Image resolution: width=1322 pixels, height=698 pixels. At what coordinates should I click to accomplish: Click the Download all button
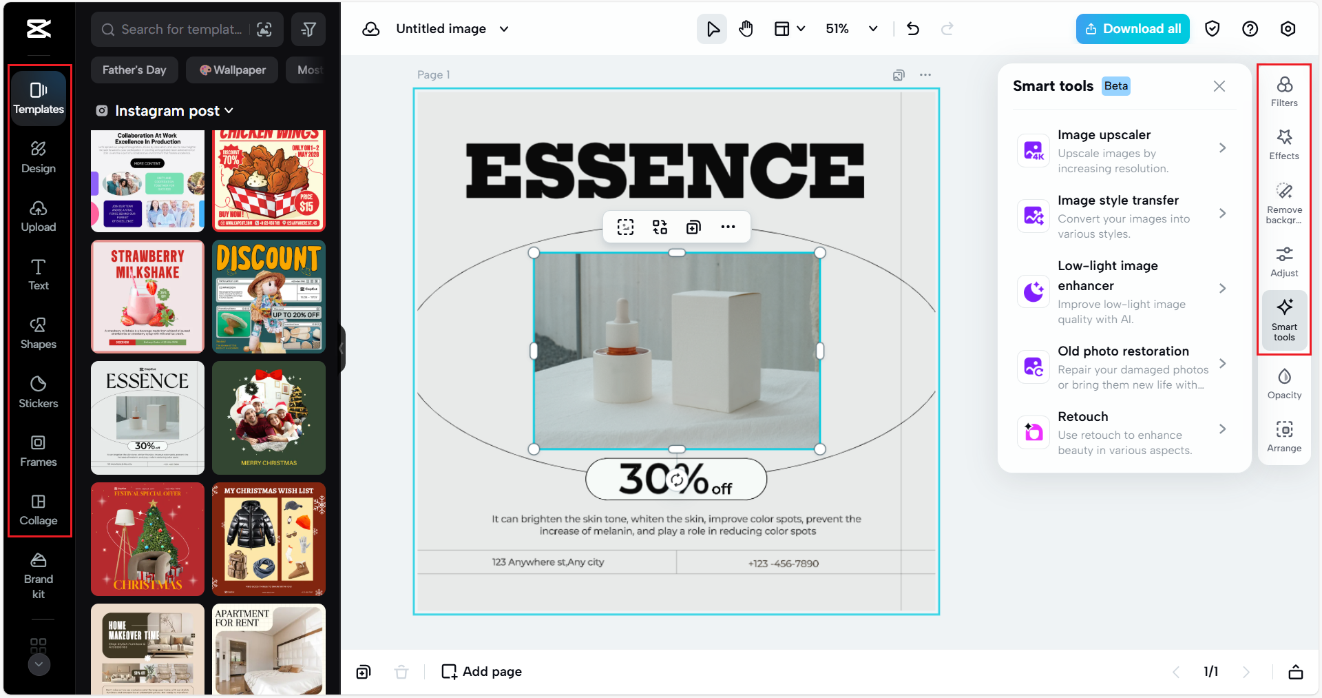pyautogui.click(x=1133, y=29)
